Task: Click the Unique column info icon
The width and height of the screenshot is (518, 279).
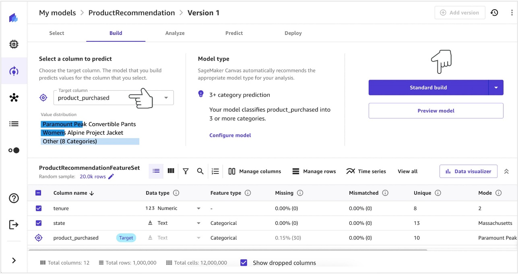Action: (438, 193)
